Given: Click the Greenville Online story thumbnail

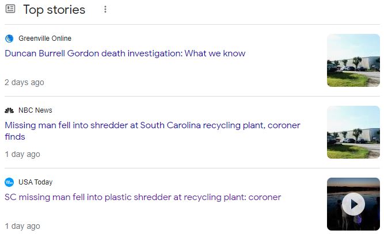Looking at the screenshot, I should (x=353, y=60).
